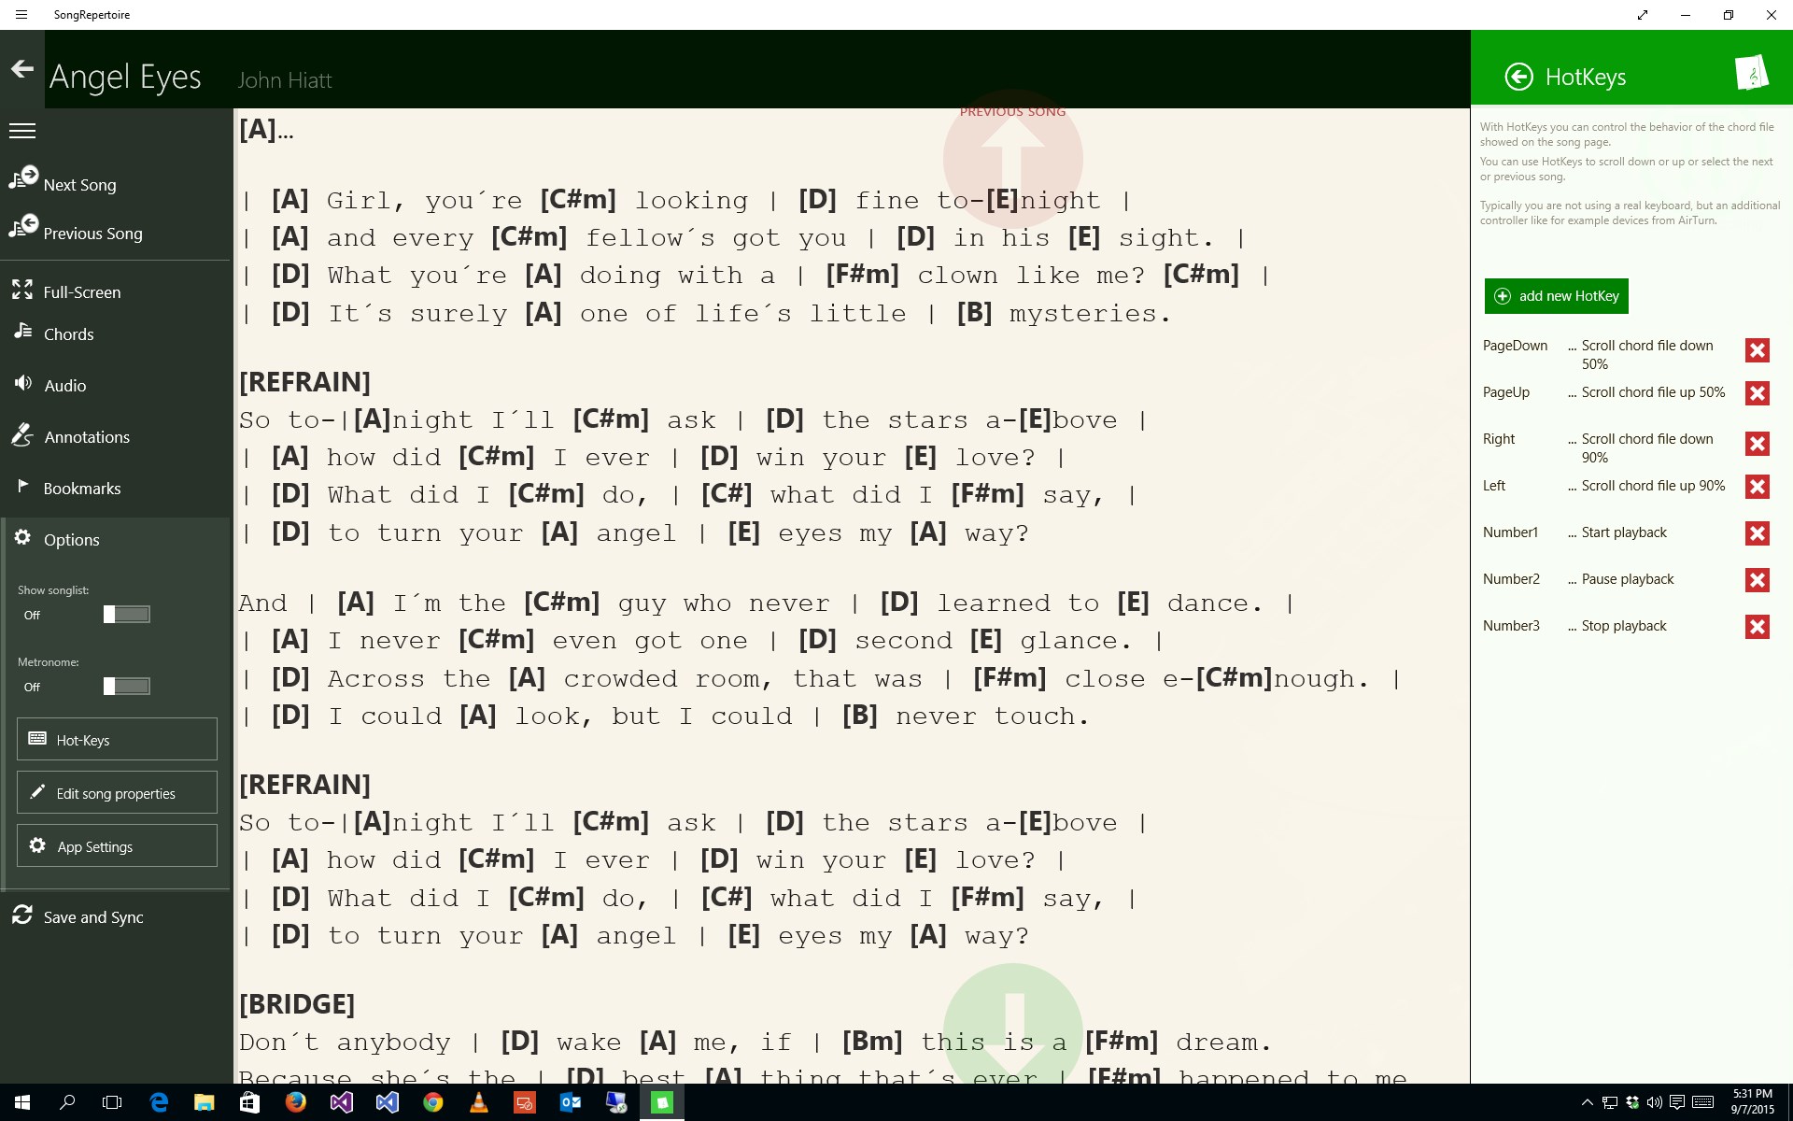This screenshot has width=1793, height=1121.
Task: Toggle the Show songlist switch
Action: pos(126,615)
